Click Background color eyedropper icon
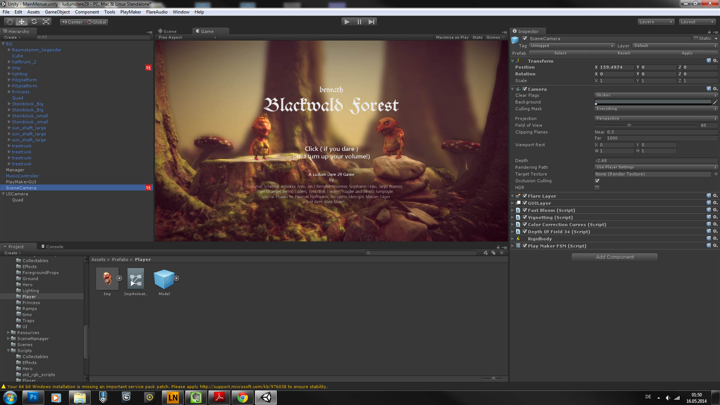Screen dimensions: 720x405 (x=715, y=102)
